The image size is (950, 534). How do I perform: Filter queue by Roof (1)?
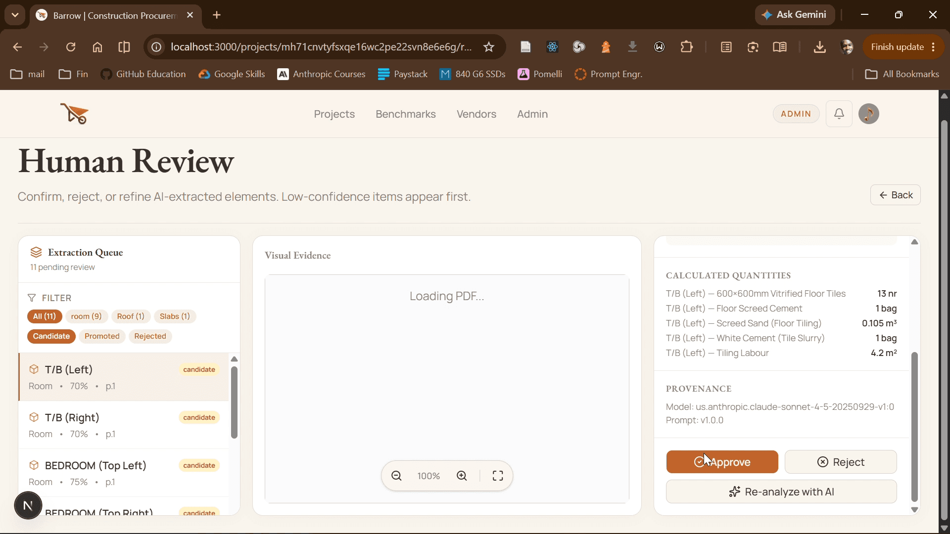point(131,316)
